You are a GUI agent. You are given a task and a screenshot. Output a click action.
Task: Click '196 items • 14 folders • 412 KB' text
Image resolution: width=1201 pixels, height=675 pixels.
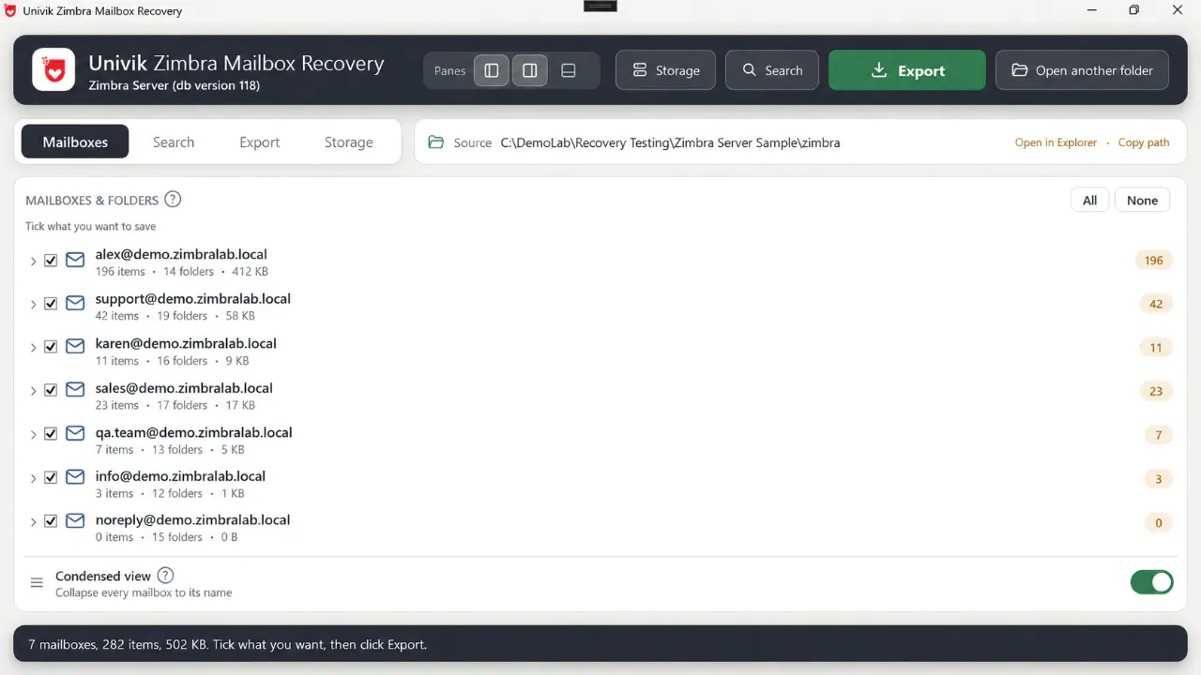[182, 271]
